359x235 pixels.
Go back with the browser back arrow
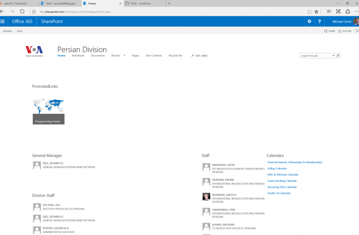pyautogui.click(x=2, y=11)
